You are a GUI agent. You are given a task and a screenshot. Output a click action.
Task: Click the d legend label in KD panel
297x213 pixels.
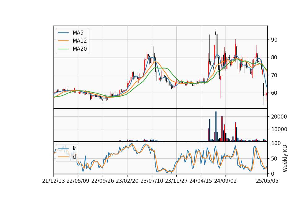pos(74,157)
